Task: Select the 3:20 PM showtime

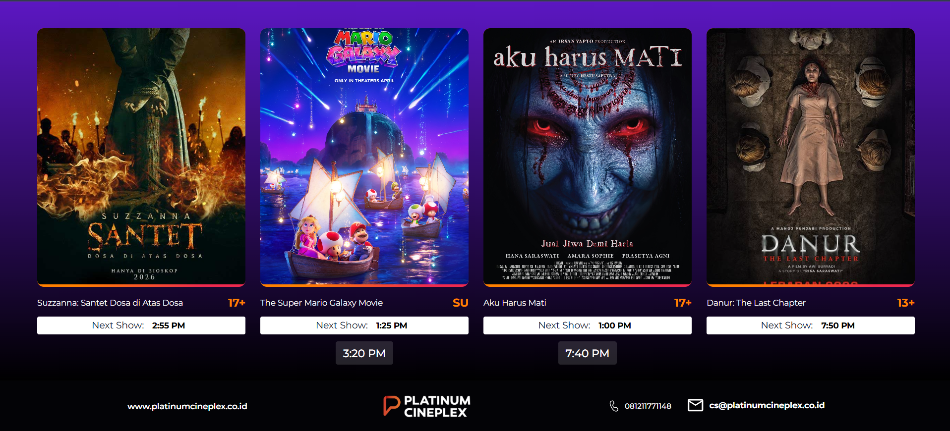Action: pyautogui.click(x=364, y=353)
